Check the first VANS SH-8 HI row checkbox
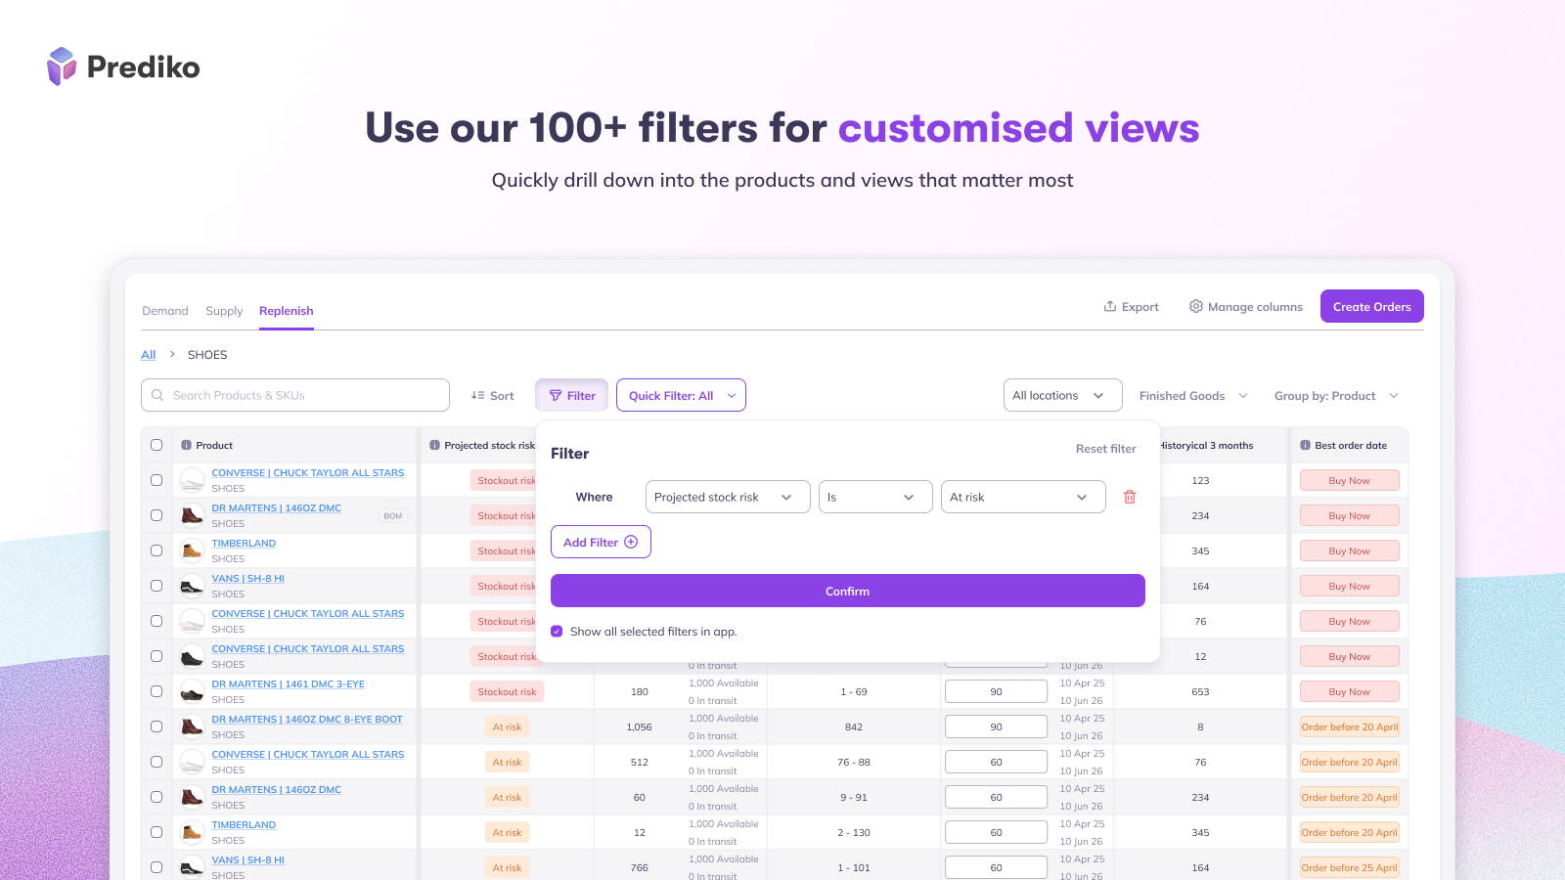This screenshot has width=1565, height=880. [156, 586]
